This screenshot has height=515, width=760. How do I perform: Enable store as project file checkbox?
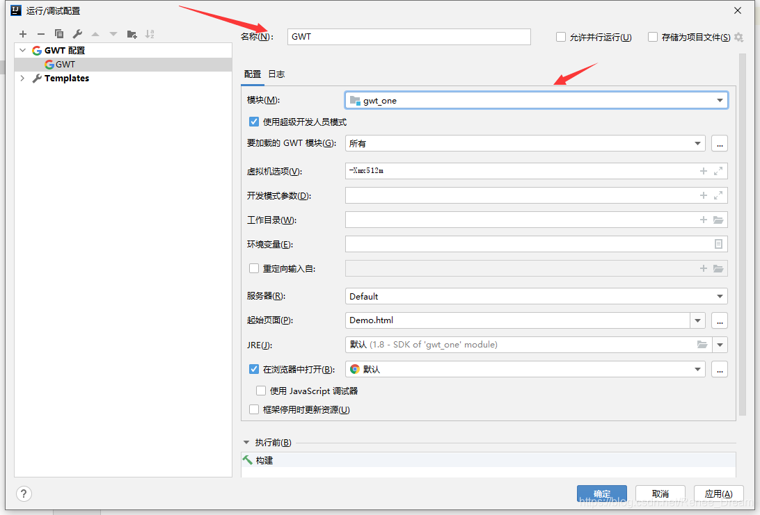tap(653, 38)
